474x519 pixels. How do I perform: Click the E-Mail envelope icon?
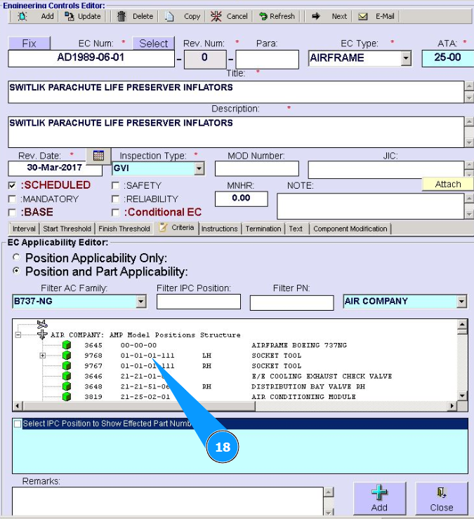point(363,16)
